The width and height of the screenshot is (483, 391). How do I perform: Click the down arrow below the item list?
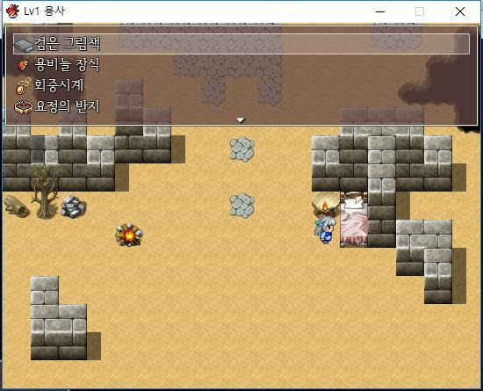(x=241, y=120)
